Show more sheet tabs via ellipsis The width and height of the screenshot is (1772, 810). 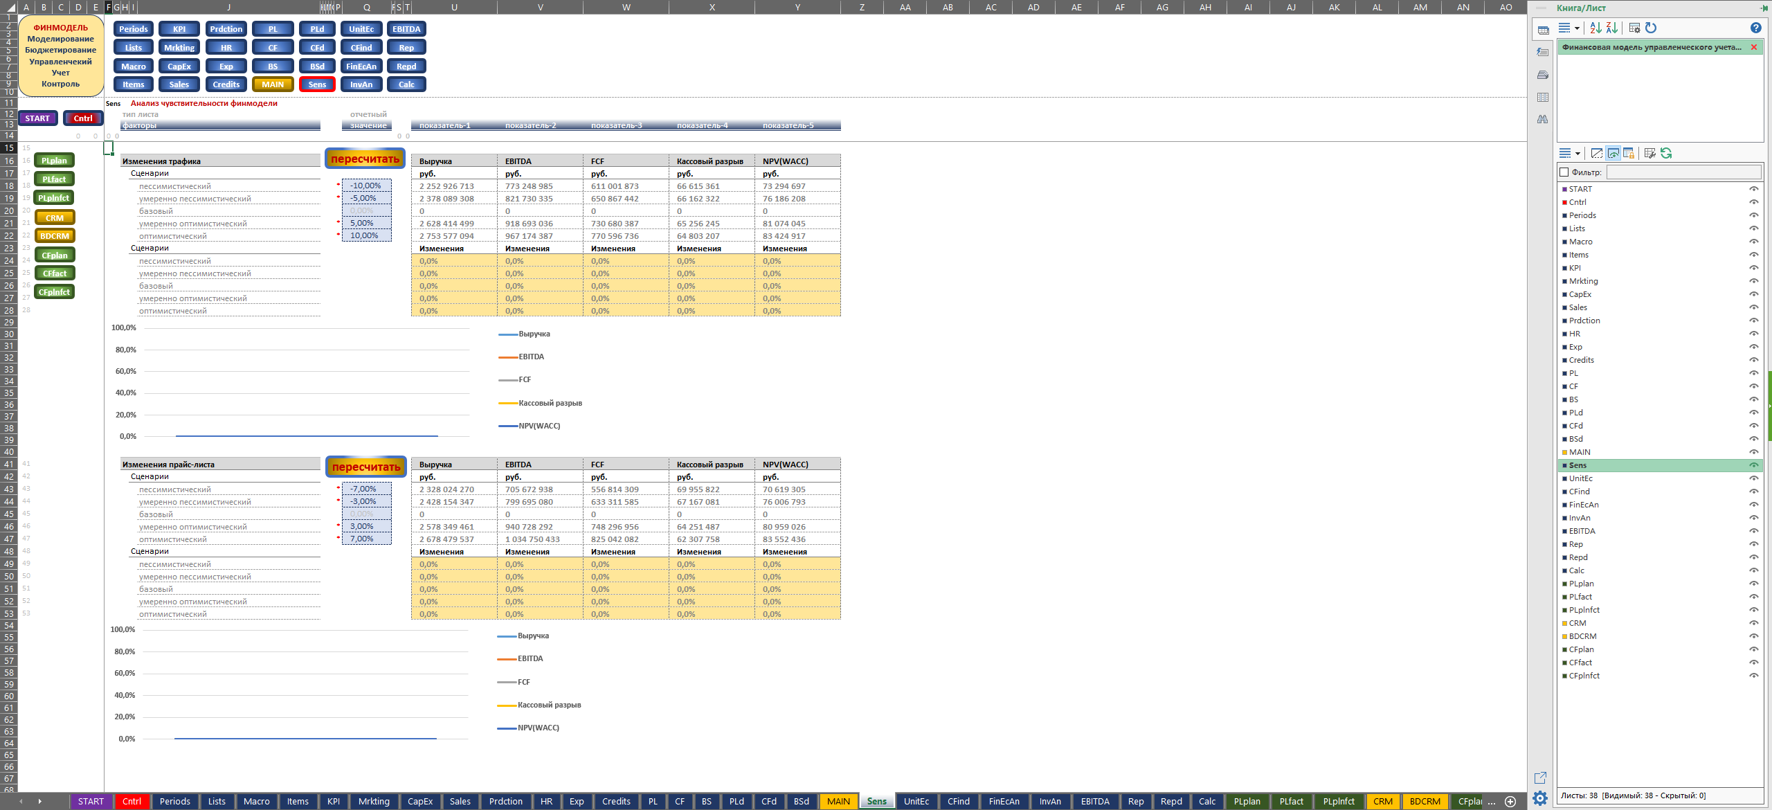point(1491,802)
